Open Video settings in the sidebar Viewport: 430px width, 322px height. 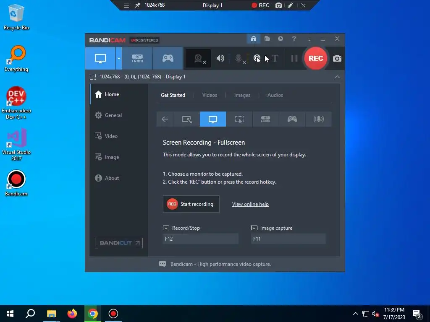coord(119,136)
